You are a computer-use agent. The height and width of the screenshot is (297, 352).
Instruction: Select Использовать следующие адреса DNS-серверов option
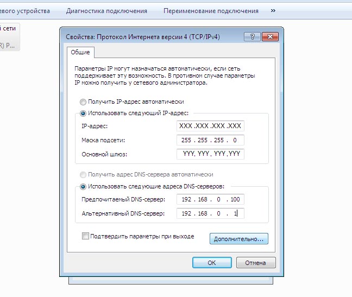point(83,186)
